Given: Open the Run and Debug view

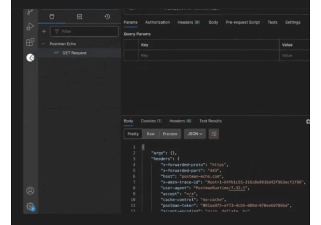Looking at the screenshot, I should 30,27.
